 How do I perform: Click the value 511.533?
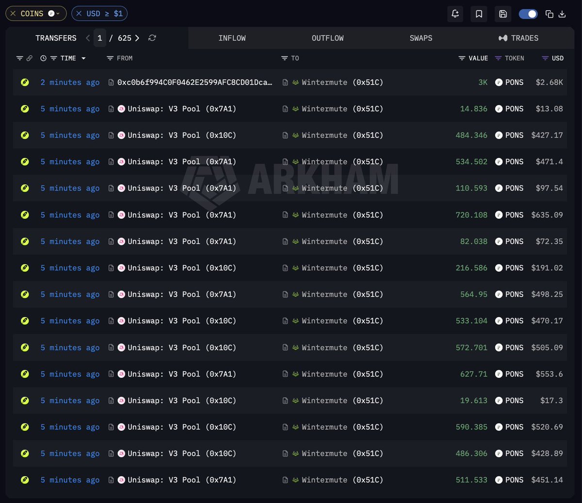click(471, 480)
